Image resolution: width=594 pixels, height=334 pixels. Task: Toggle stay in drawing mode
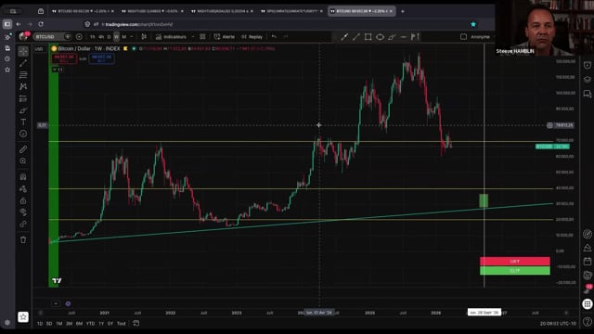23,188
